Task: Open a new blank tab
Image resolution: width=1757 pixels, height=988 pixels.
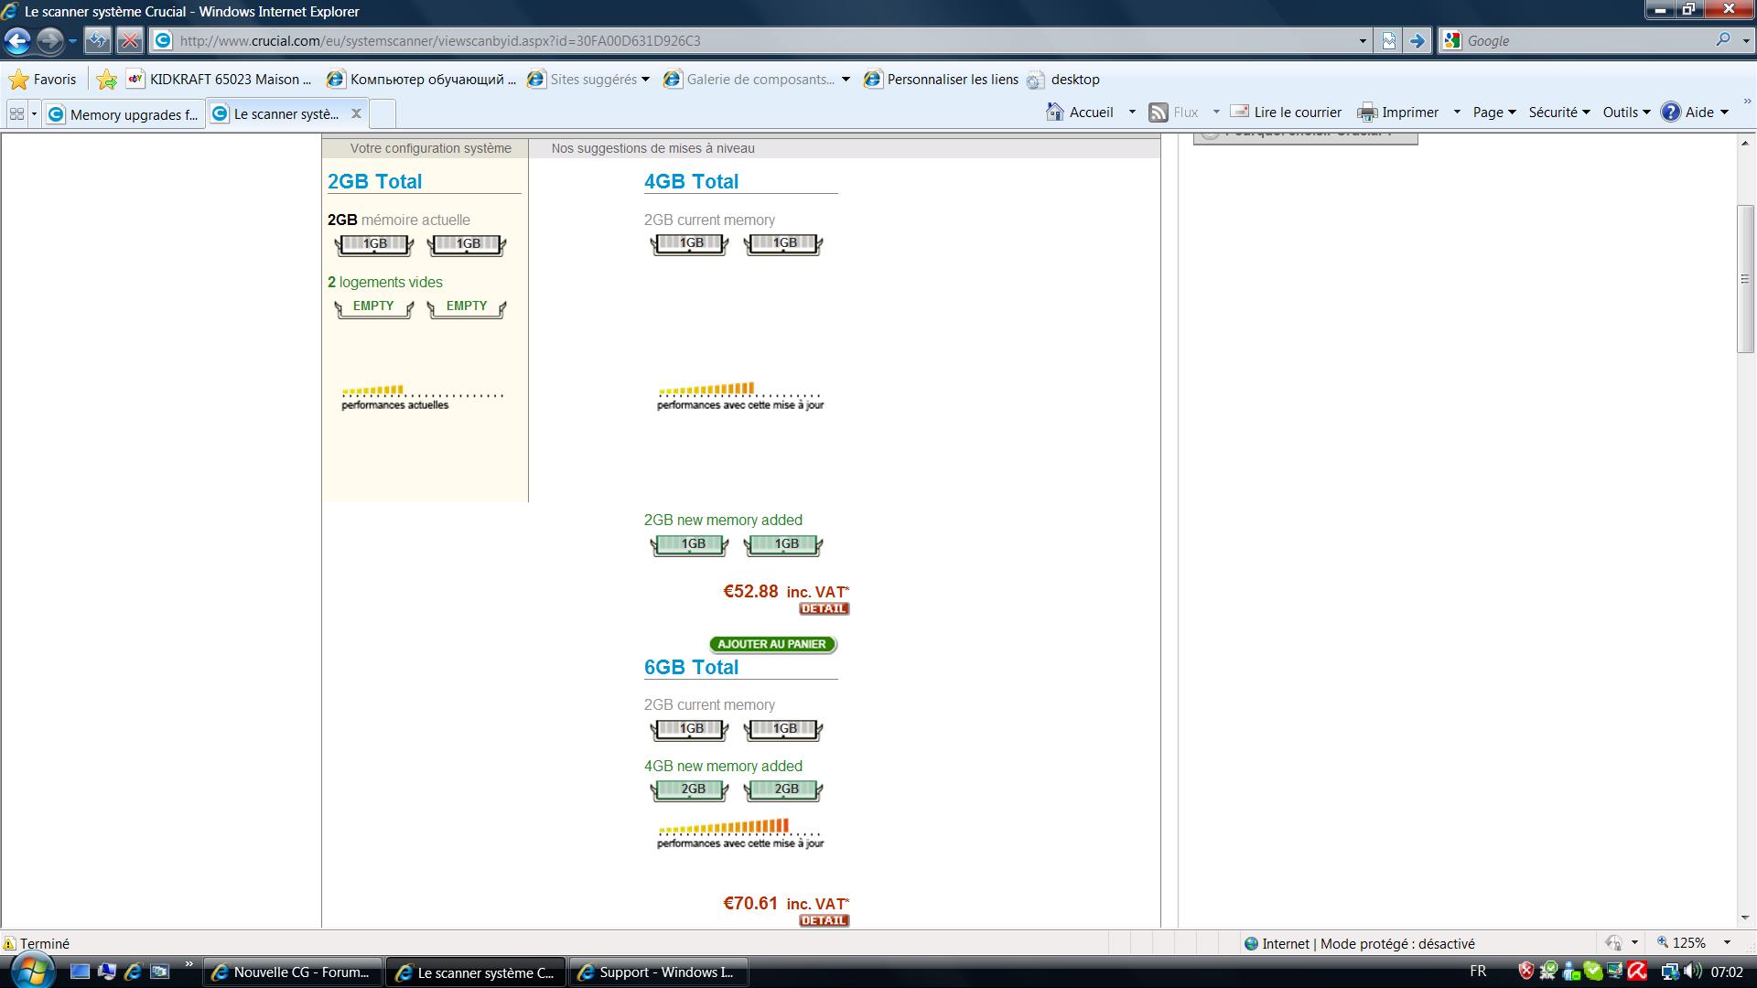Action: coord(383,114)
